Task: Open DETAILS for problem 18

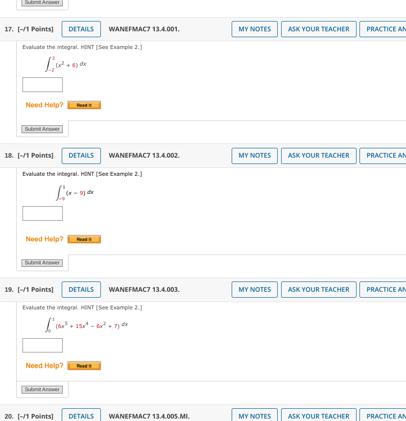Action: (81, 156)
